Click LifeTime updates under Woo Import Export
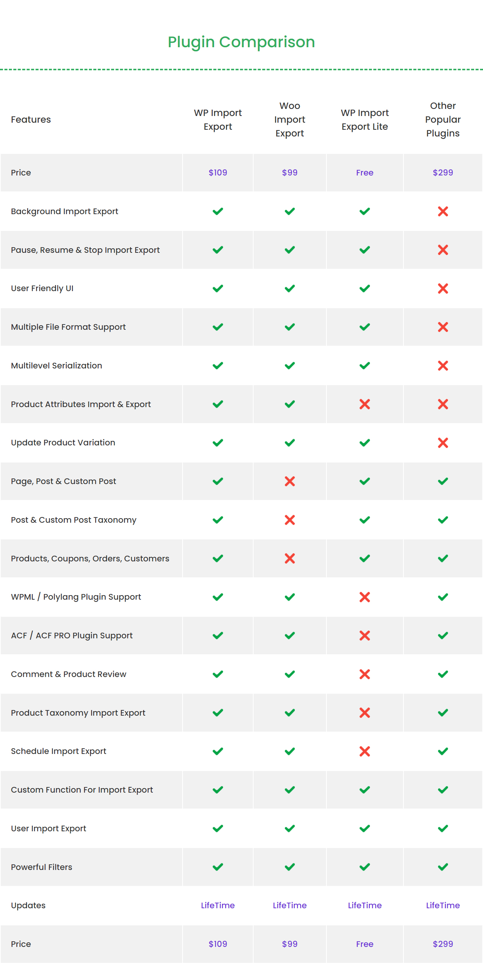Viewport: 483px width, 964px height. click(x=289, y=905)
